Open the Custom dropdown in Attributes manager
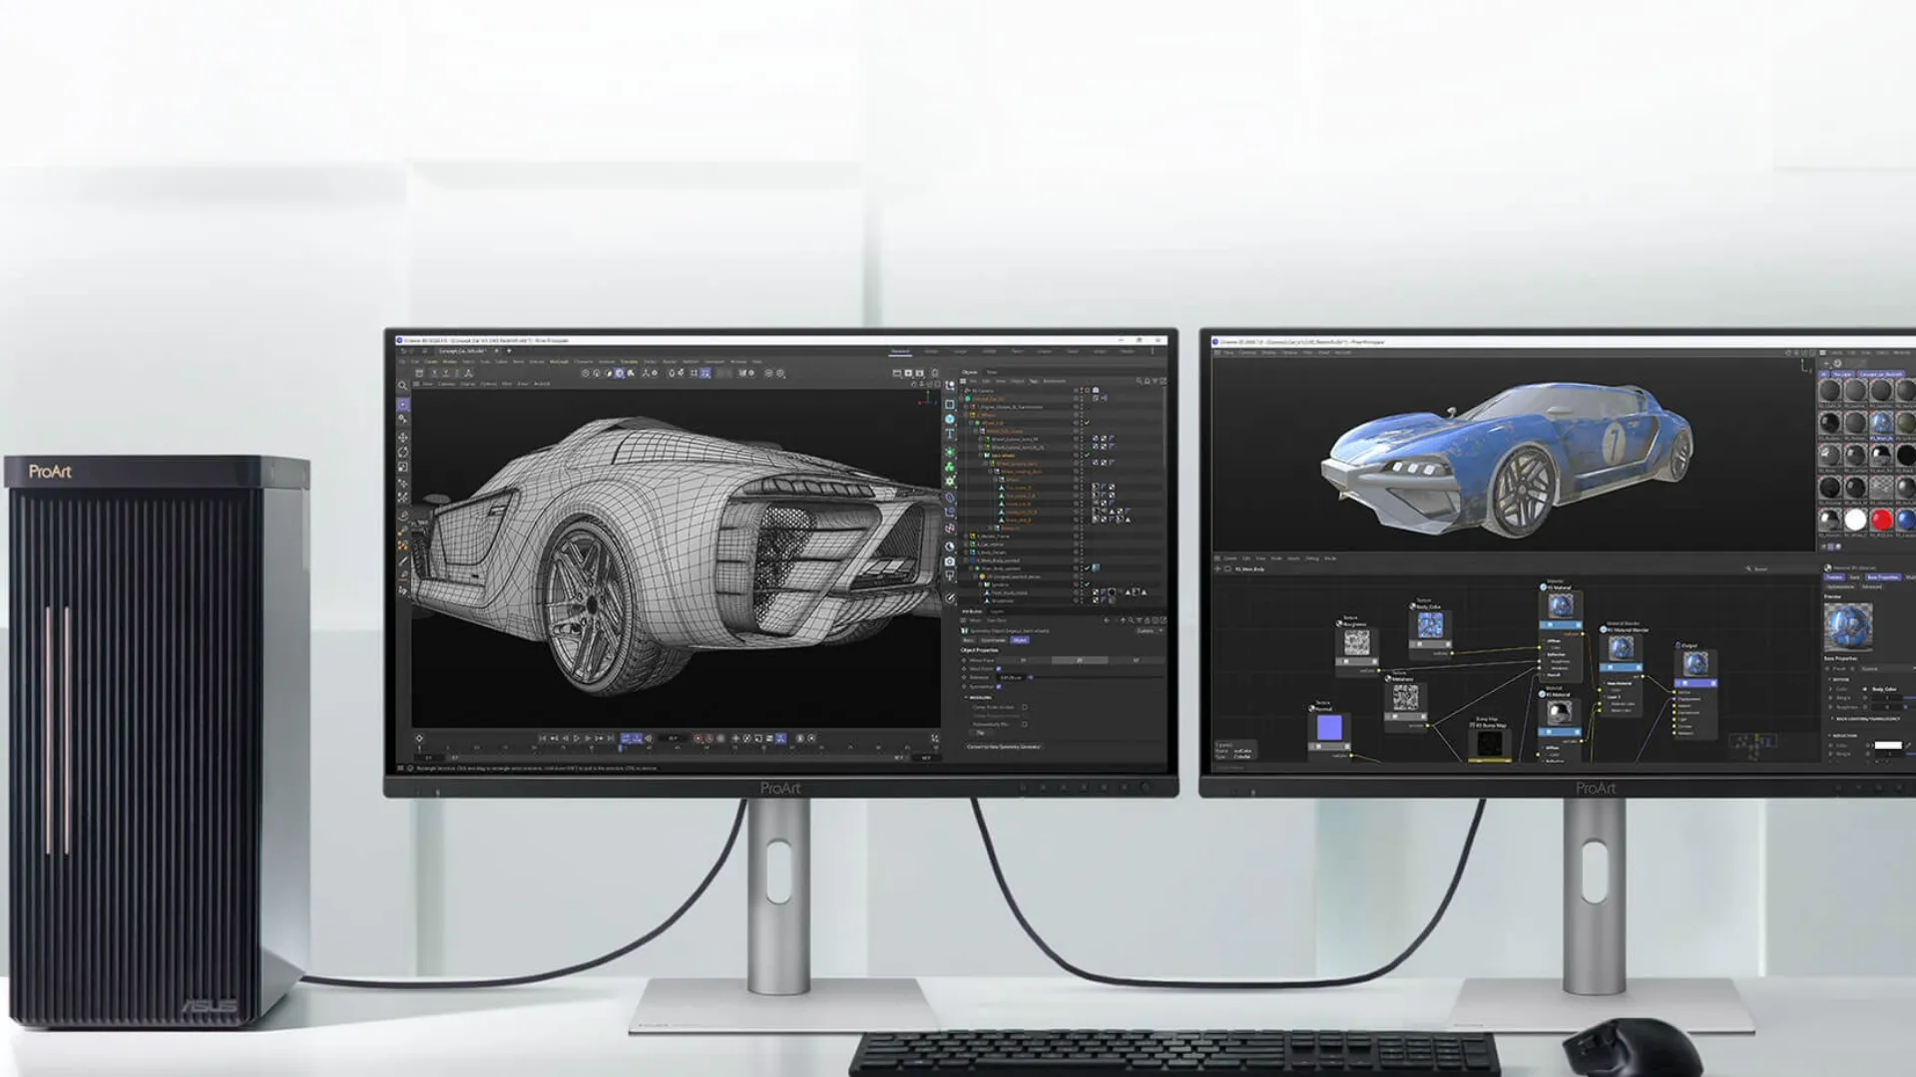Image resolution: width=1916 pixels, height=1077 pixels. coord(1151,630)
